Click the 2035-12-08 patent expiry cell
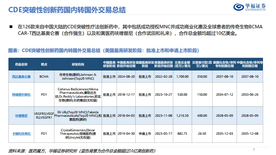Screen dimensions: 276x155 click(x=250, y=134)
